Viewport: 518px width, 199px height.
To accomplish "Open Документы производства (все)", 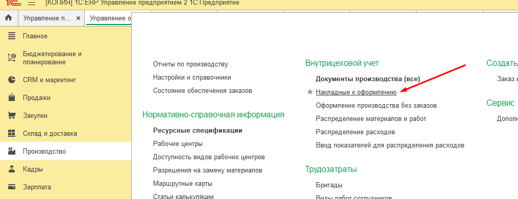I will 368,79.
